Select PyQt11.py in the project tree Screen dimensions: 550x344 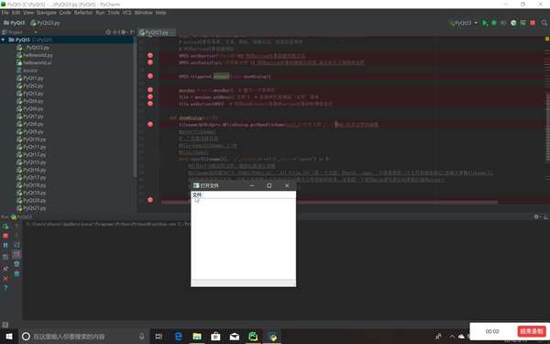pyautogui.click(x=35, y=147)
